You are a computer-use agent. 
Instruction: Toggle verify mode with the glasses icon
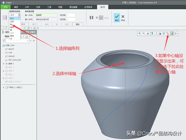[x=107, y=18]
